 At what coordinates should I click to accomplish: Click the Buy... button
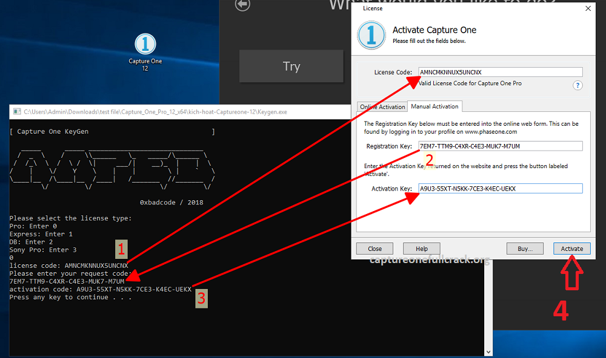point(525,249)
